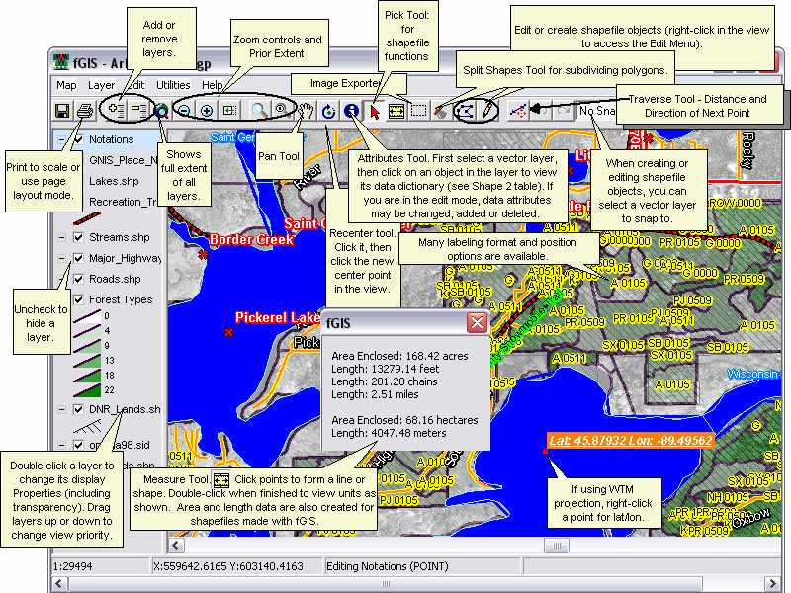
Task: Uncheck the DNR_Lands layer checkbox
Action: click(78, 409)
